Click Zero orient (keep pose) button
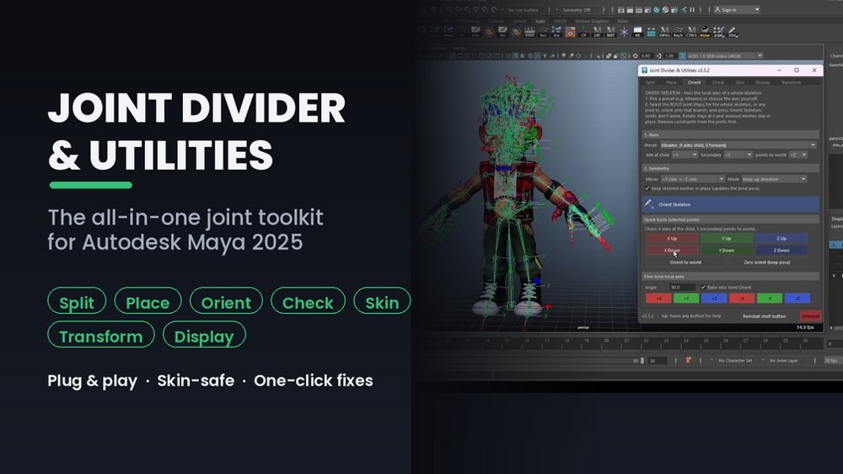This screenshot has width=843, height=474. [766, 262]
